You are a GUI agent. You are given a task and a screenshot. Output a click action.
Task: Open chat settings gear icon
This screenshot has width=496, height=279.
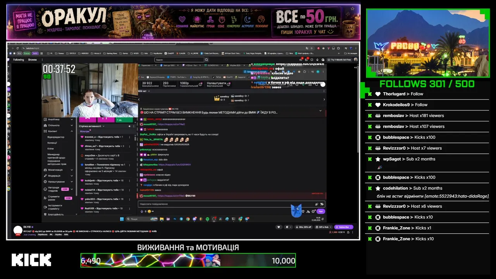(x=313, y=212)
